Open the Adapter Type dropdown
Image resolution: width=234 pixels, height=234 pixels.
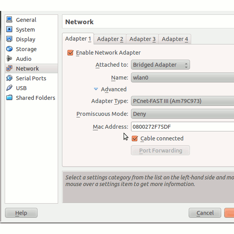click(x=182, y=101)
